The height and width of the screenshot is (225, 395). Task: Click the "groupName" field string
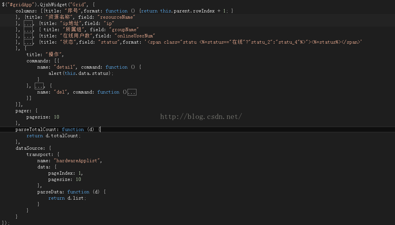pos(124,30)
